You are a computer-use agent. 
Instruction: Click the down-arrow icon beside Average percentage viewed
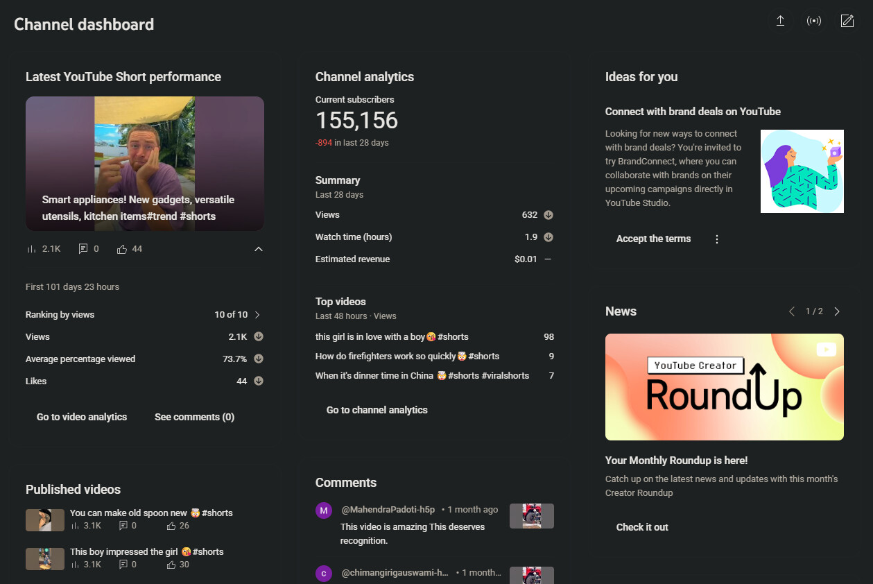tap(259, 359)
